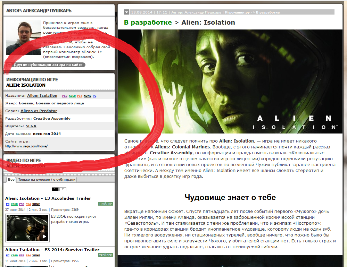The height and width of the screenshot is (267, 347).
Task: Open the Боевик от первого лица genre link
Action: click(x=60, y=103)
